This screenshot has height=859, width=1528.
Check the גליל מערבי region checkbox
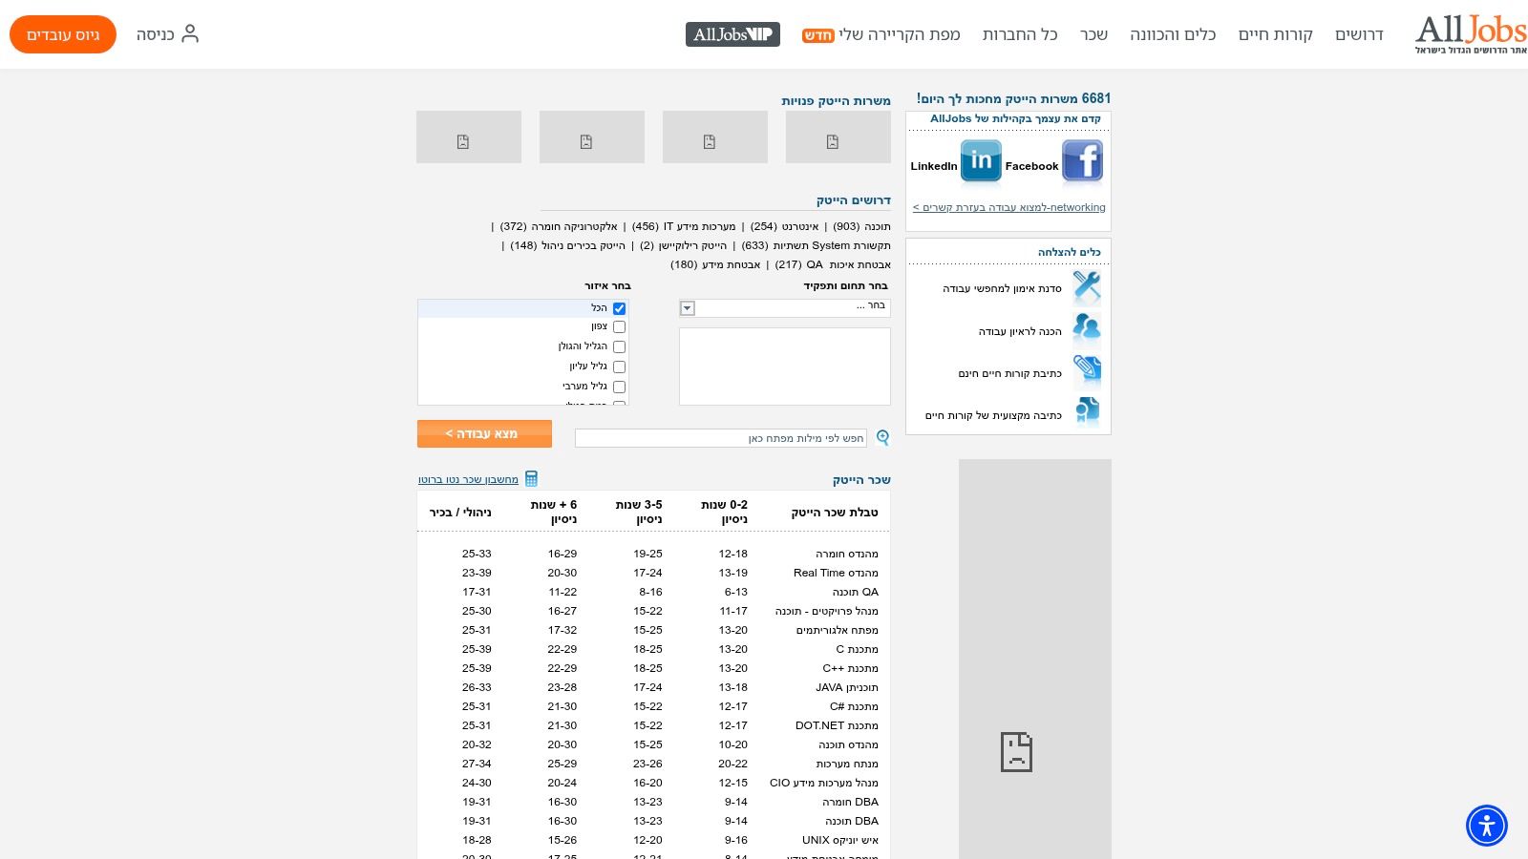619,387
